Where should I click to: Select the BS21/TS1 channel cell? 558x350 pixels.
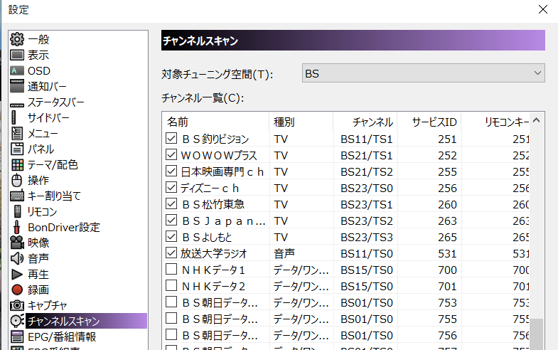pyautogui.click(x=367, y=156)
